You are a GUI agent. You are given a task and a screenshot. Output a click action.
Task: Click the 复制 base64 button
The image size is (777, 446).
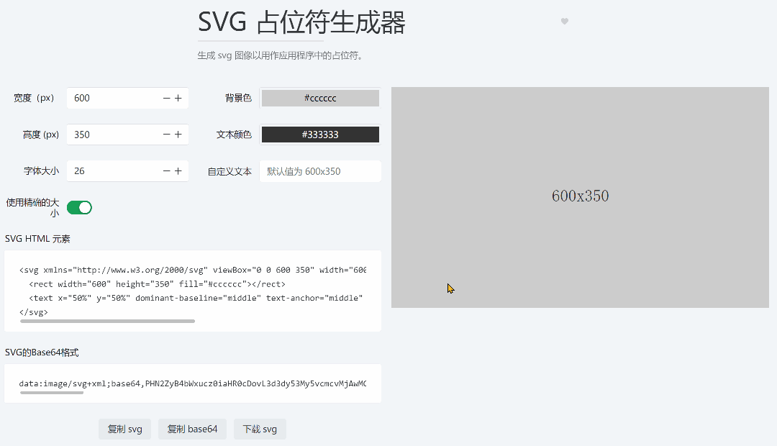pyautogui.click(x=192, y=429)
